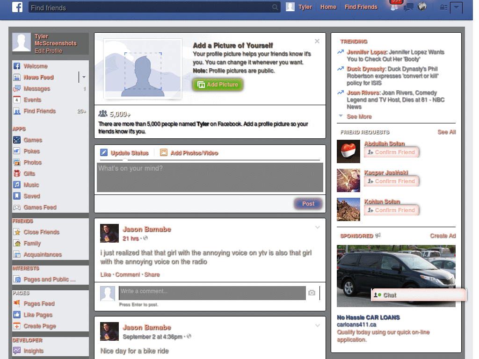This screenshot has height=359, width=479.
Task: Click the Photos app icon
Action: [x=17, y=162]
